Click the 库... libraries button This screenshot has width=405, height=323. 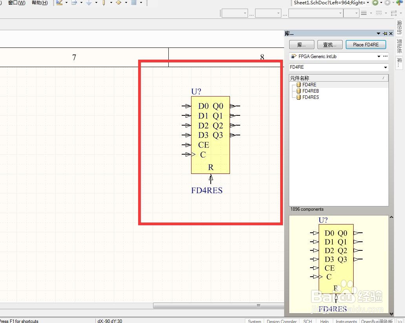(302, 45)
